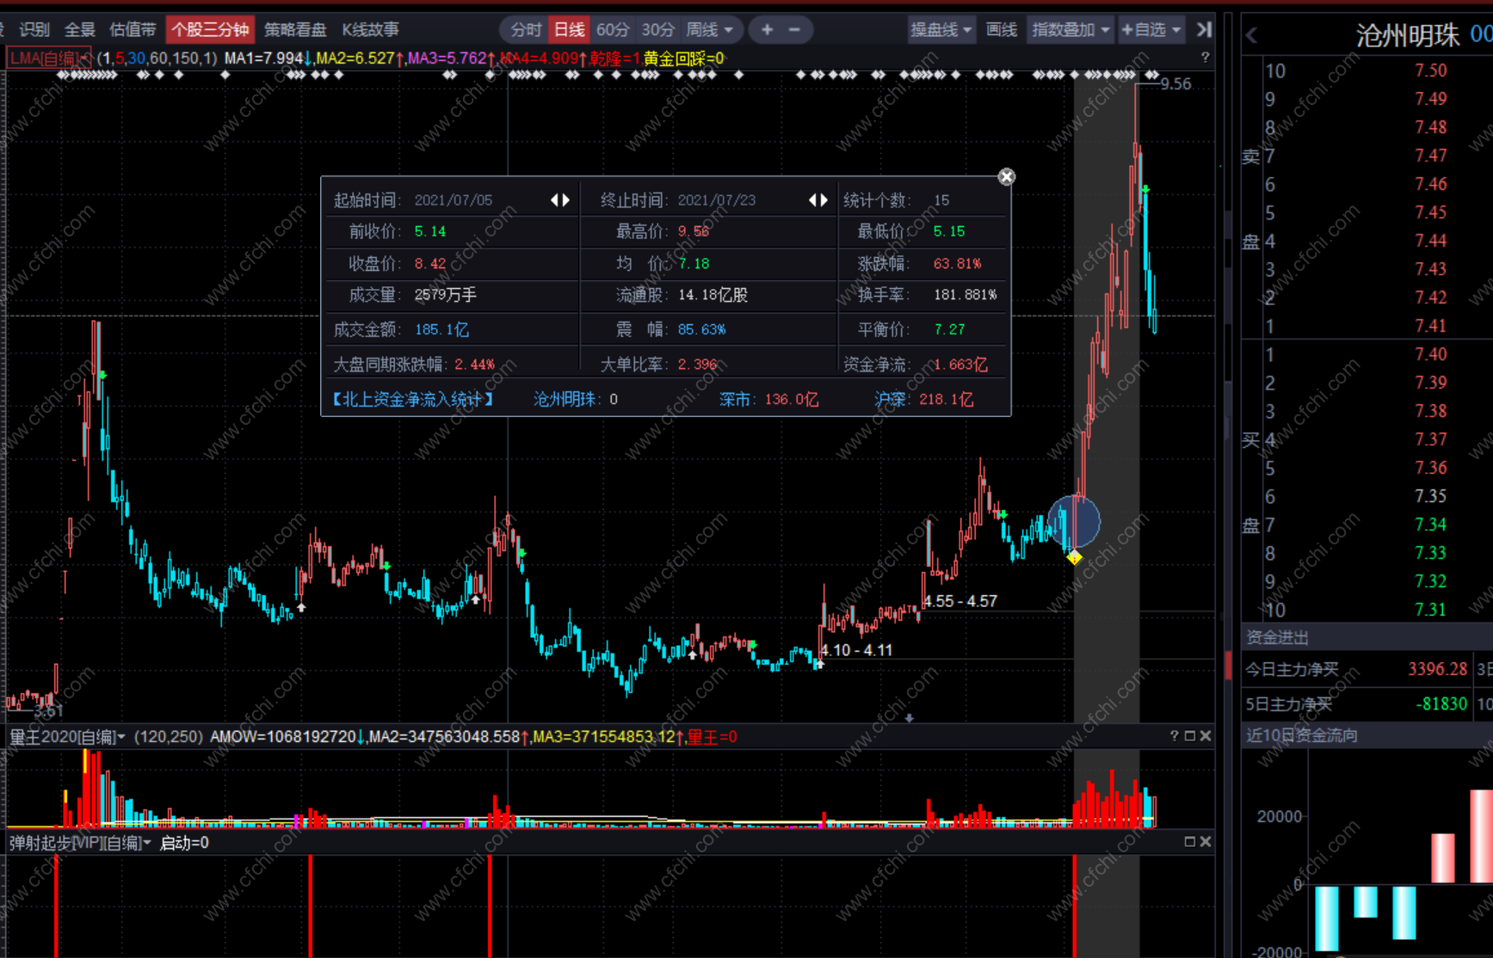Click the 9.56 high price label

(x=1175, y=83)
